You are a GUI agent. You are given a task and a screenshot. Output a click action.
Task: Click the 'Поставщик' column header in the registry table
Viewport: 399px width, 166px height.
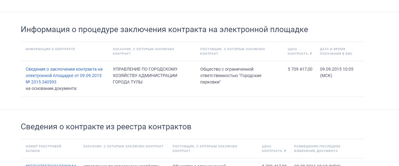coord(205,149)
